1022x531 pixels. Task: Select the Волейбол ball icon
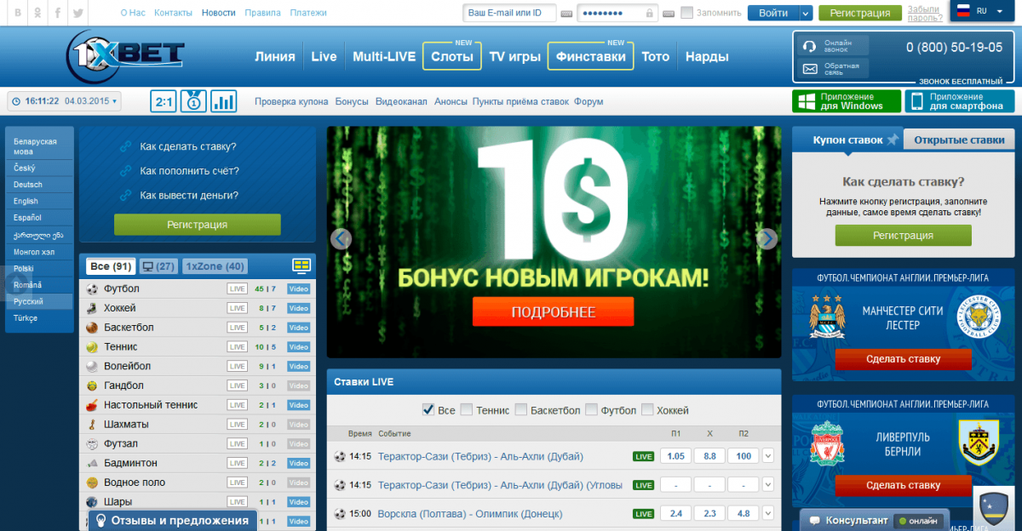click(91, 367)
